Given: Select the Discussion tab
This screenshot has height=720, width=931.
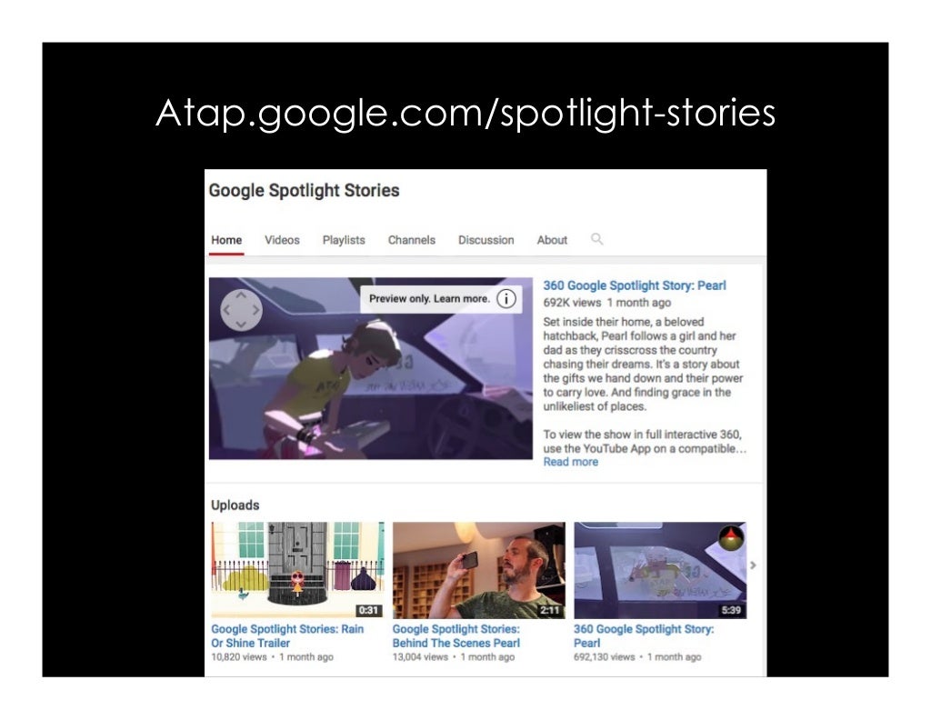Looking at the screenshot, I should coord(486,240).
